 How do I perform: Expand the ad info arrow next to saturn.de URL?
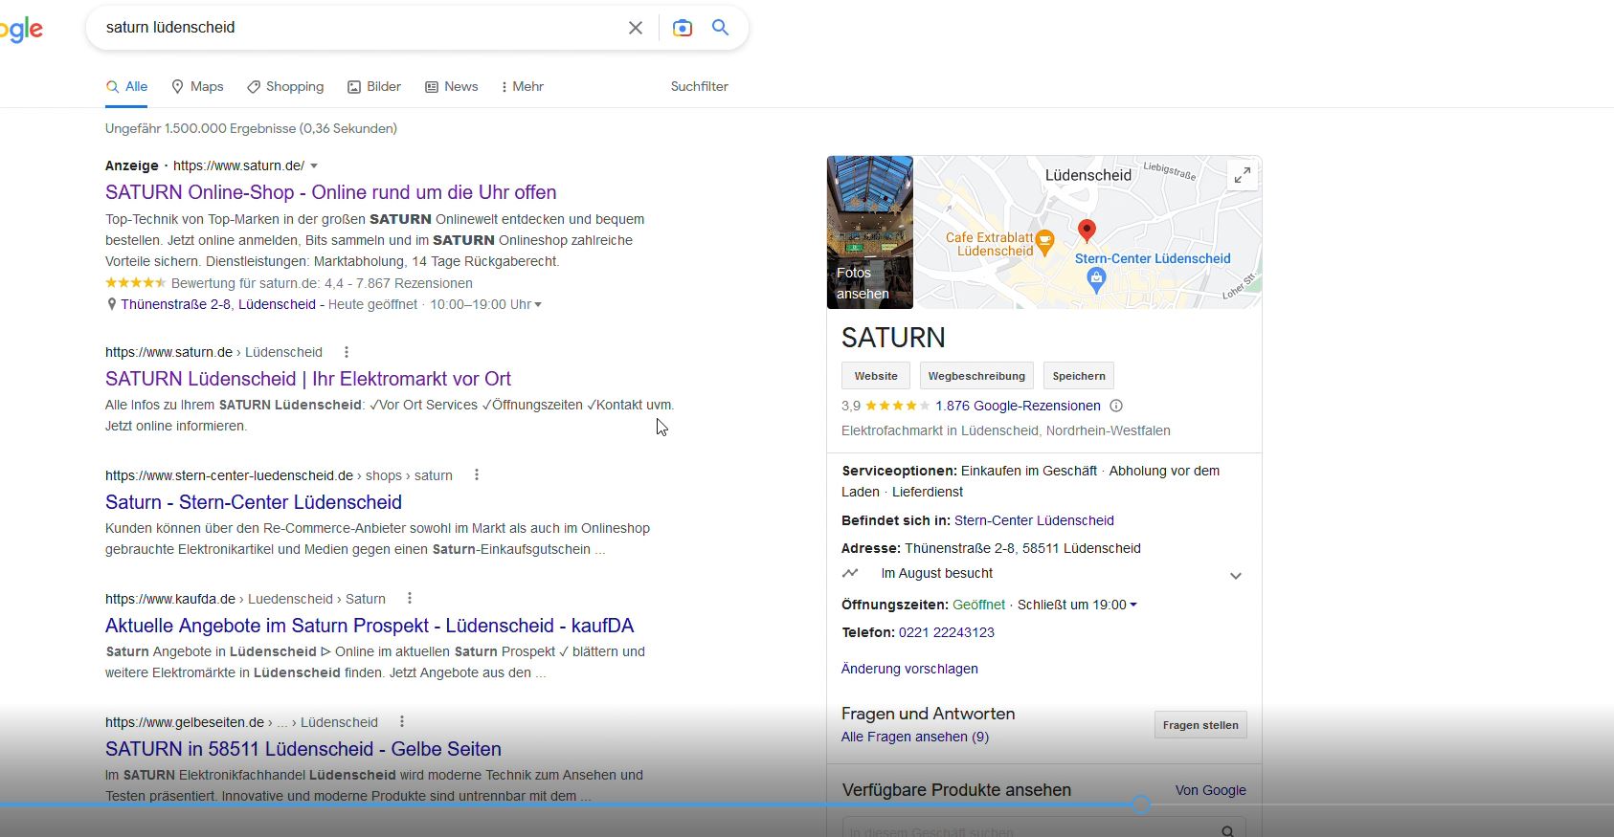click(314, 165)
